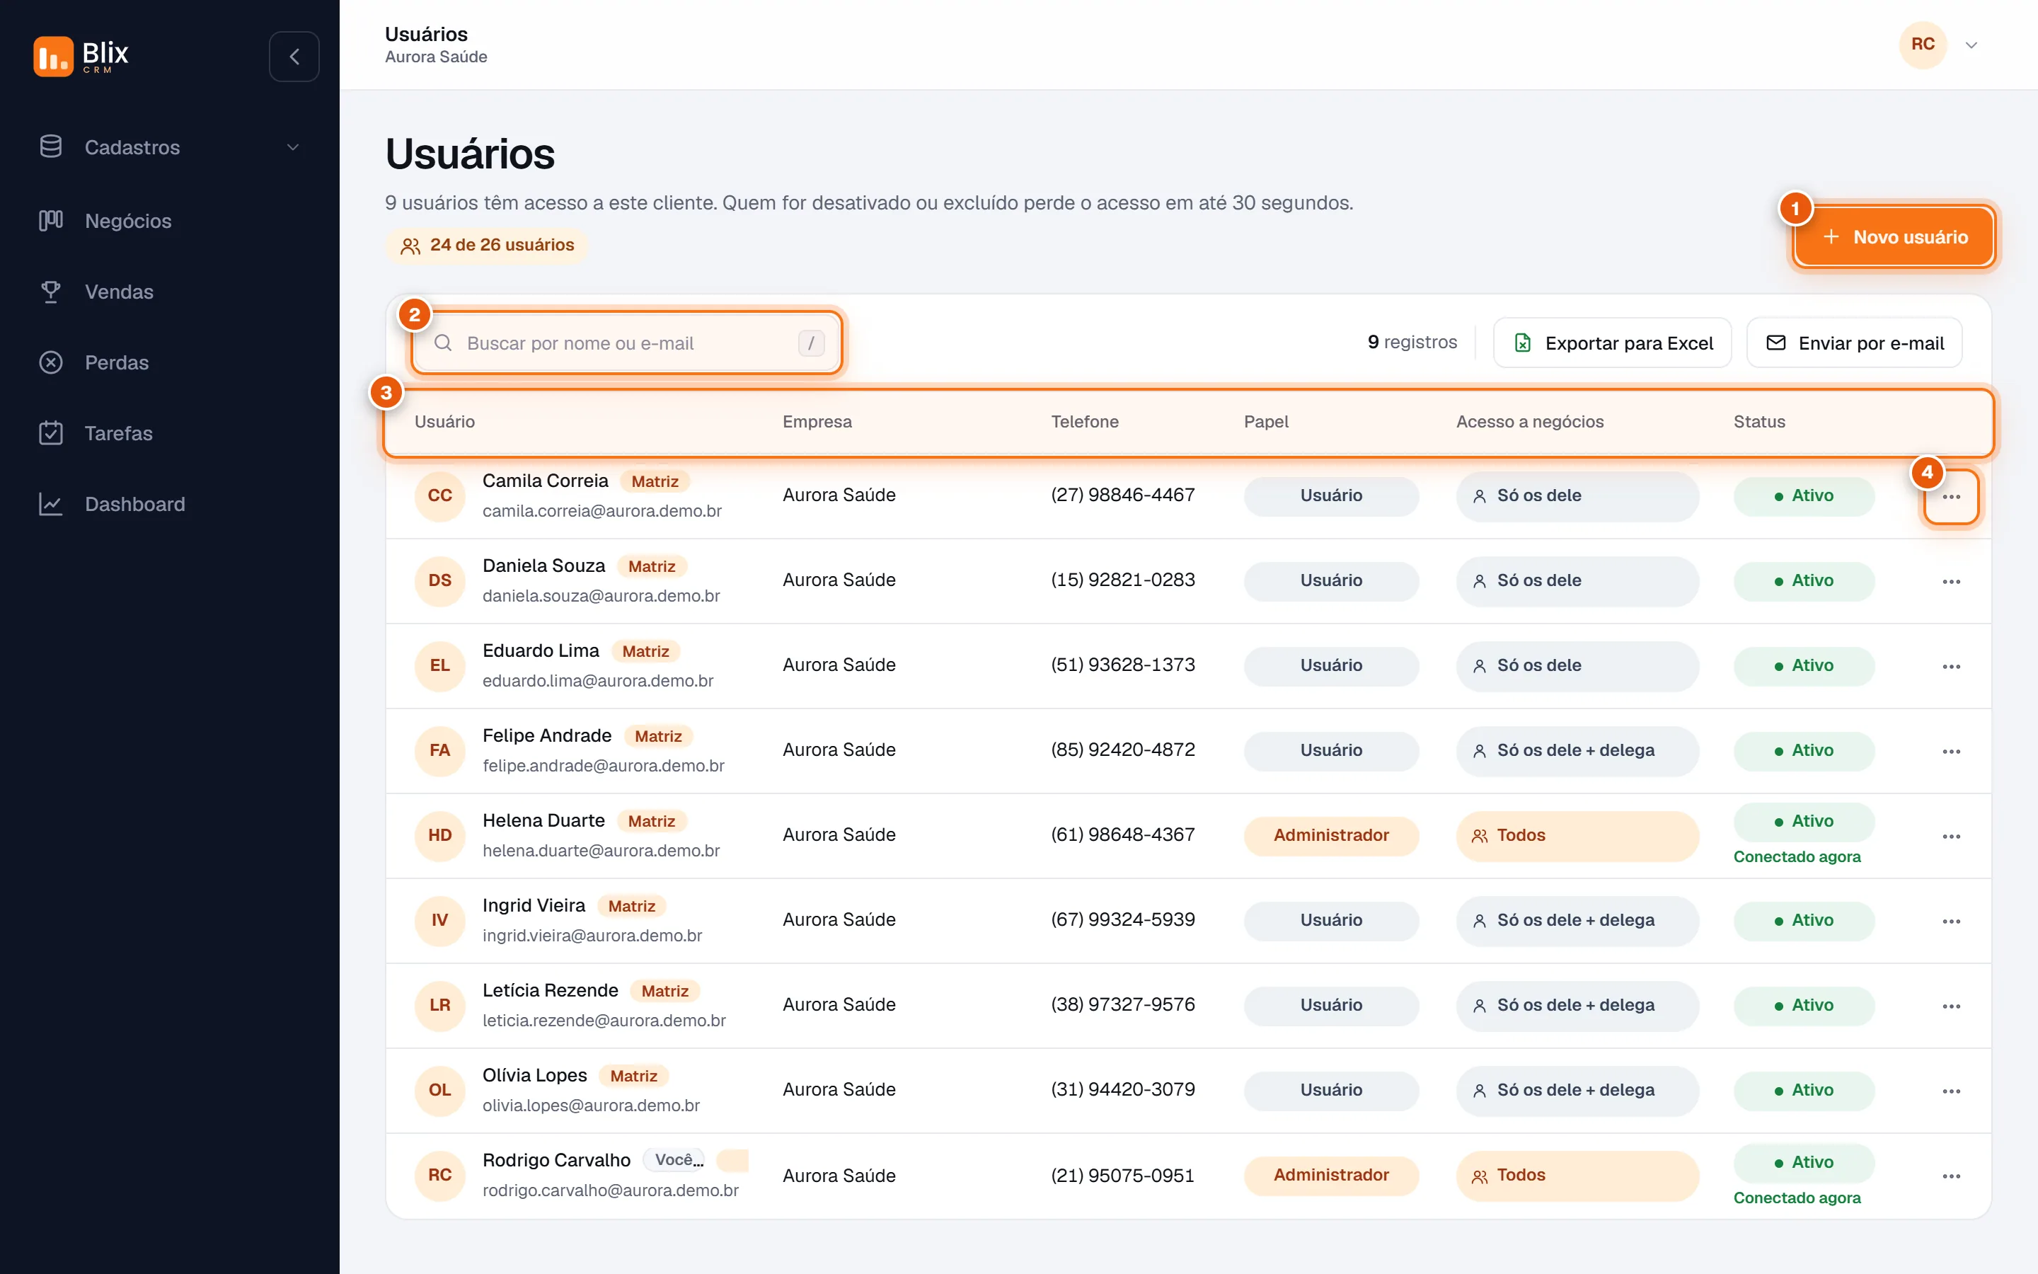
Task: Open the actions menu for Letícia Rezende
Action: tap(1951, 1006)
